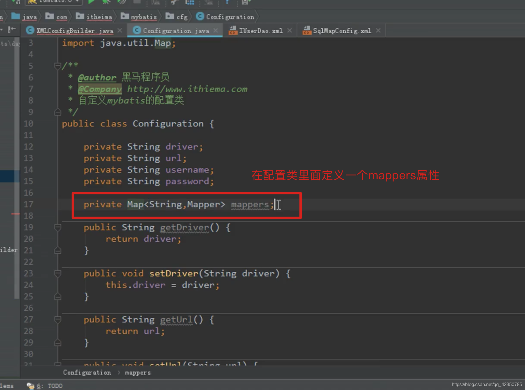The height and width of the screenshot is (390, 525).
Task: Open the com package in the breadcrumb bar
Action: pos(56,17)
